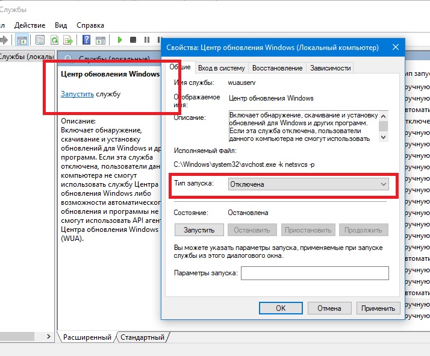Click the Forward arrow in Services toolbar
This screenshot has height=356, width=430.
[x=4, y=40]
